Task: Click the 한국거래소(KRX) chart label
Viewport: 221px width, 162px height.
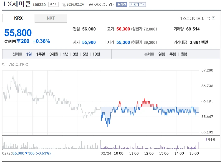Action: [15, 64]
